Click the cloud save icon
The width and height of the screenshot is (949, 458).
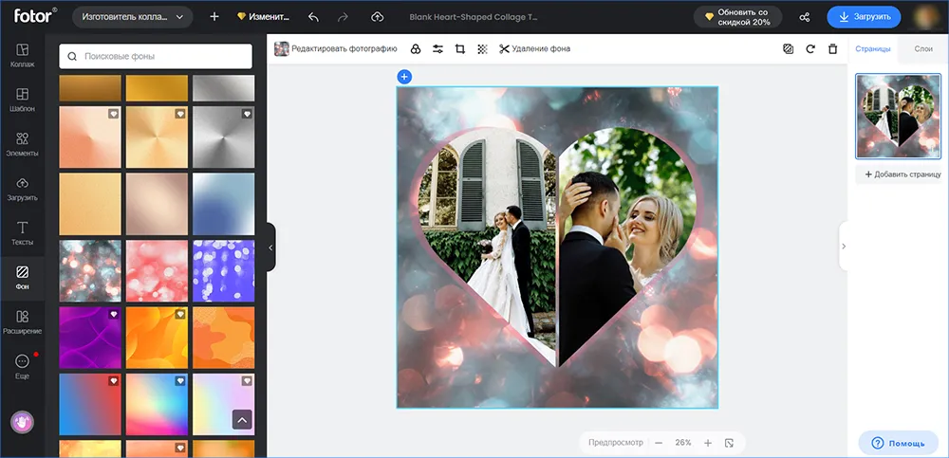tap(377, 17)
